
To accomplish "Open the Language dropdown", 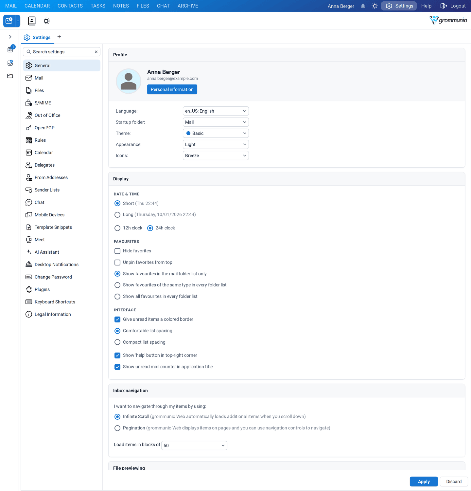I will tap(216, 111).
